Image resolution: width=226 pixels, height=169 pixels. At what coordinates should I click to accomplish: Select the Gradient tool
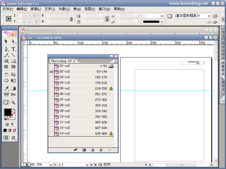pyautogui.click(x=13, y=88)
